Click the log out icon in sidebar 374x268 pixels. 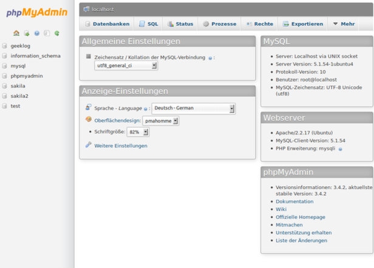pyautogui.click(x=27, y=33)
